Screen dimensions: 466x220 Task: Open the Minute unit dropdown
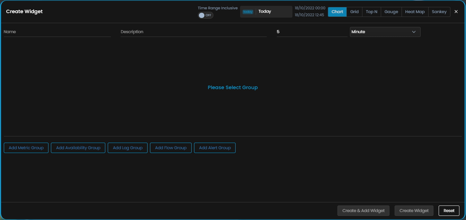click(385, 32)
